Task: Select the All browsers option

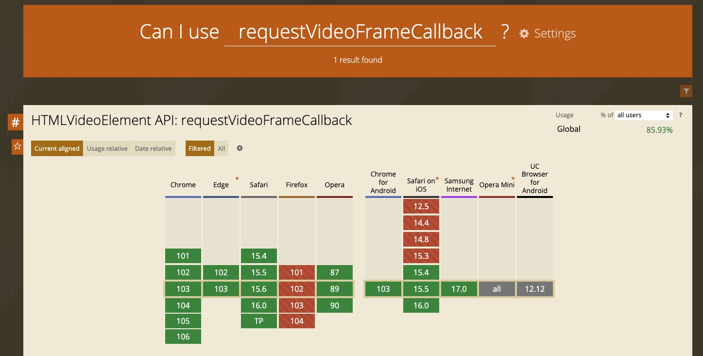Action: (222, 148)
